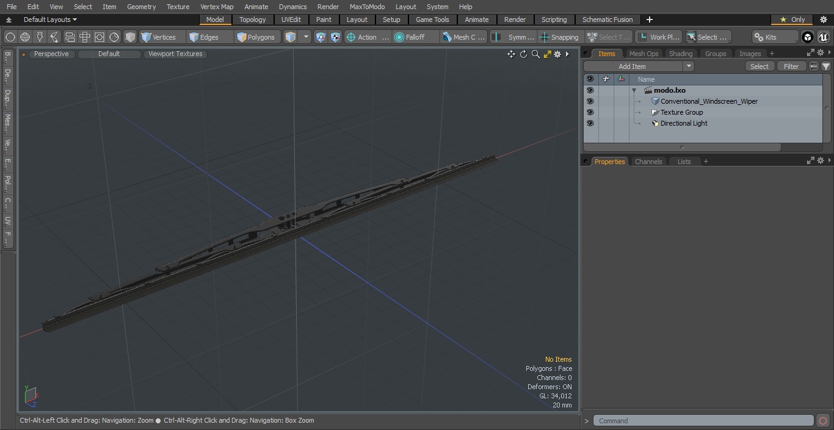Open the MaxToModo menu

click(367, 7)
